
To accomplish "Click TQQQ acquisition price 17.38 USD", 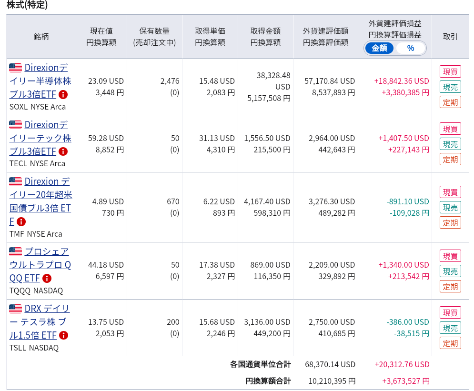I will coord(217,265).
